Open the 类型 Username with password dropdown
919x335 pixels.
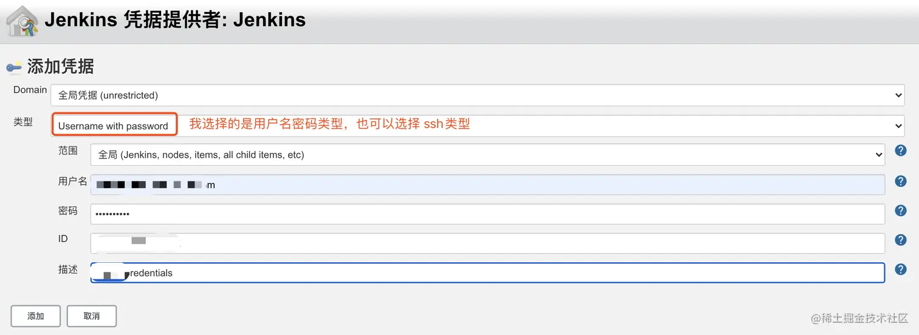click(478, 126)
